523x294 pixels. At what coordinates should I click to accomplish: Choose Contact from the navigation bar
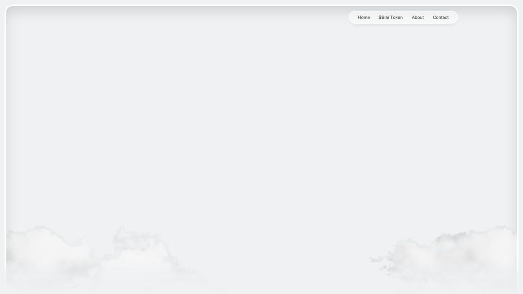441,17
